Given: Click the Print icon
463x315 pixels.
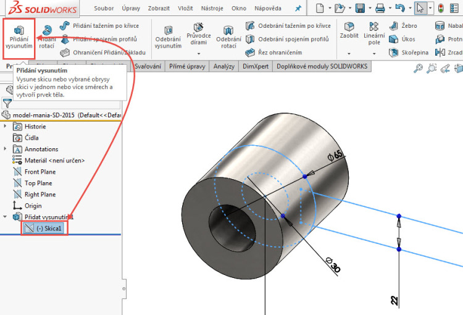Looking at the screenshot, I should pyautogui.click(x=380, y=8).
